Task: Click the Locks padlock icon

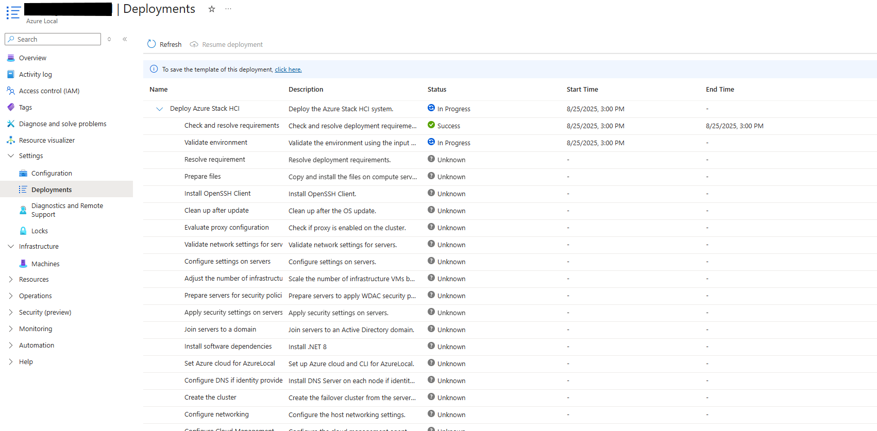Action: point(23,231)
